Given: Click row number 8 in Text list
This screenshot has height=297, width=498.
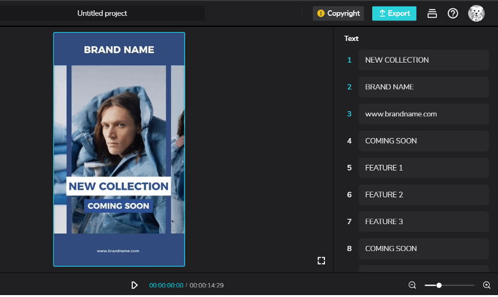Looking at the screenshot, I should [349, 248].
